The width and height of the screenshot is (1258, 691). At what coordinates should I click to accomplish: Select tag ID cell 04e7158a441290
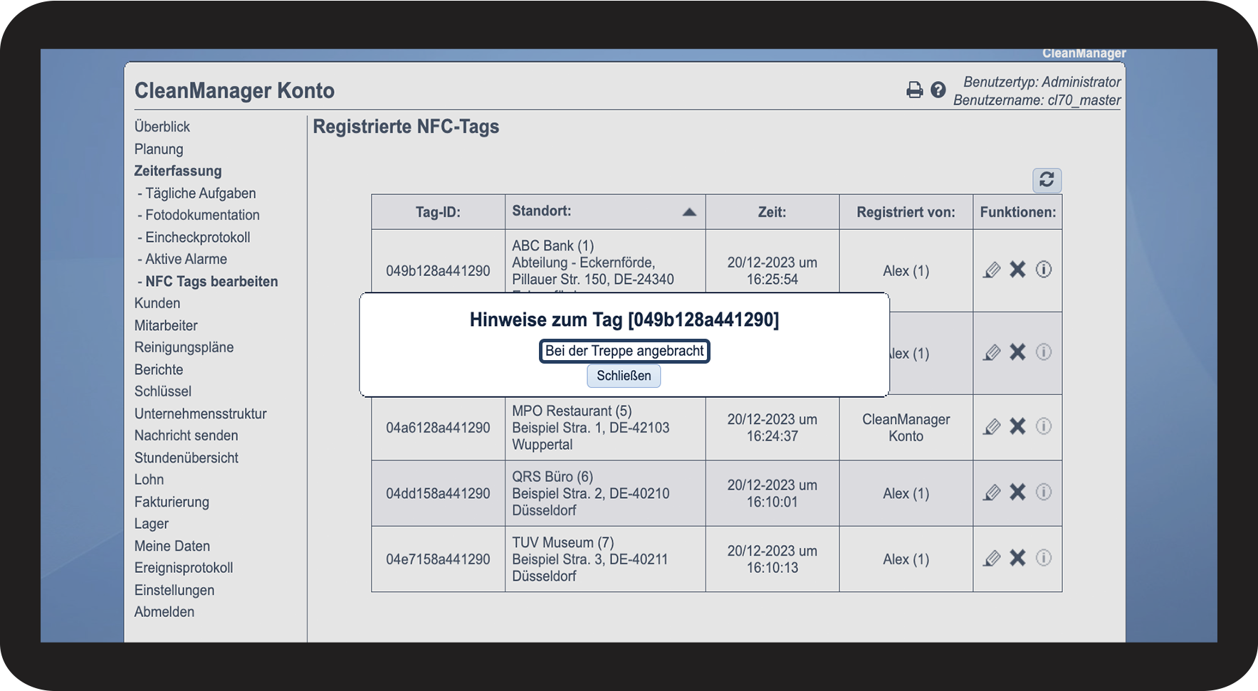pyautogui.click(x=438, y=559)
